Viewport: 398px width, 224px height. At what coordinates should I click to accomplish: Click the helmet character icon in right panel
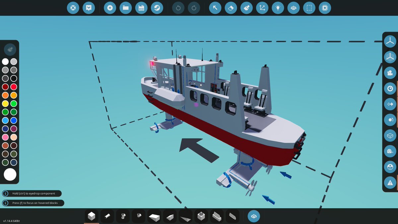coord(390,167)
